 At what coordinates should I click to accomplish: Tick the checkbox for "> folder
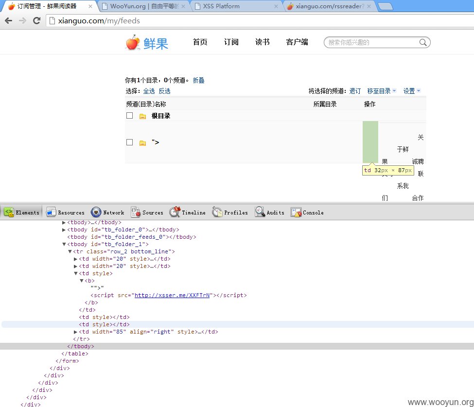(130, 142)
